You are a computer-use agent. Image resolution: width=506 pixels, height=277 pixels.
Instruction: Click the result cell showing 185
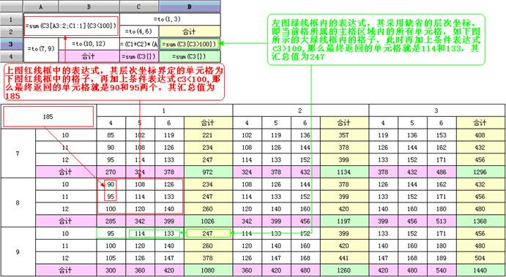coord(48,117)
